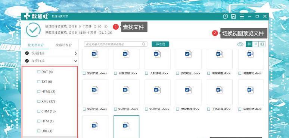Image resolution: width=289 pixels, height=138 pixels.
Task: Minimize the 数据蛙 window
Action: click(x=249, y=16)
